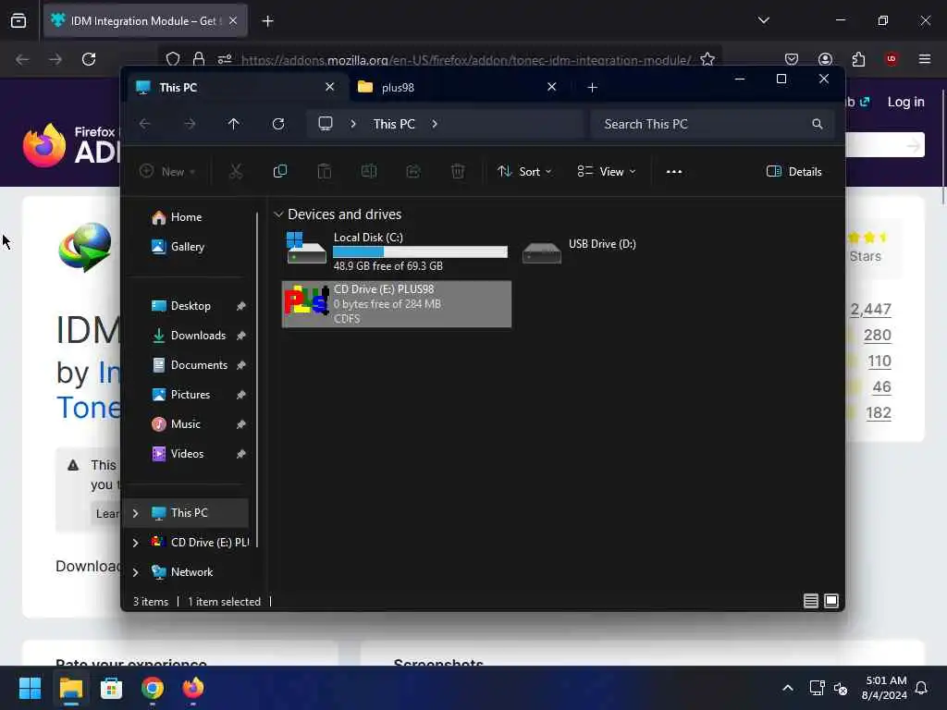Click the Paste clipboard icon in File Explorer
The image size is (947, 710).
(x=325, y=171)
